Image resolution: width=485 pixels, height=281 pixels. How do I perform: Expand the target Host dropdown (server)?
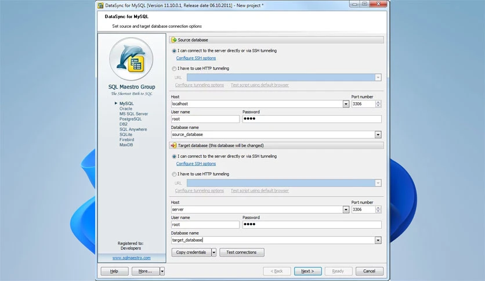[346, 210]
